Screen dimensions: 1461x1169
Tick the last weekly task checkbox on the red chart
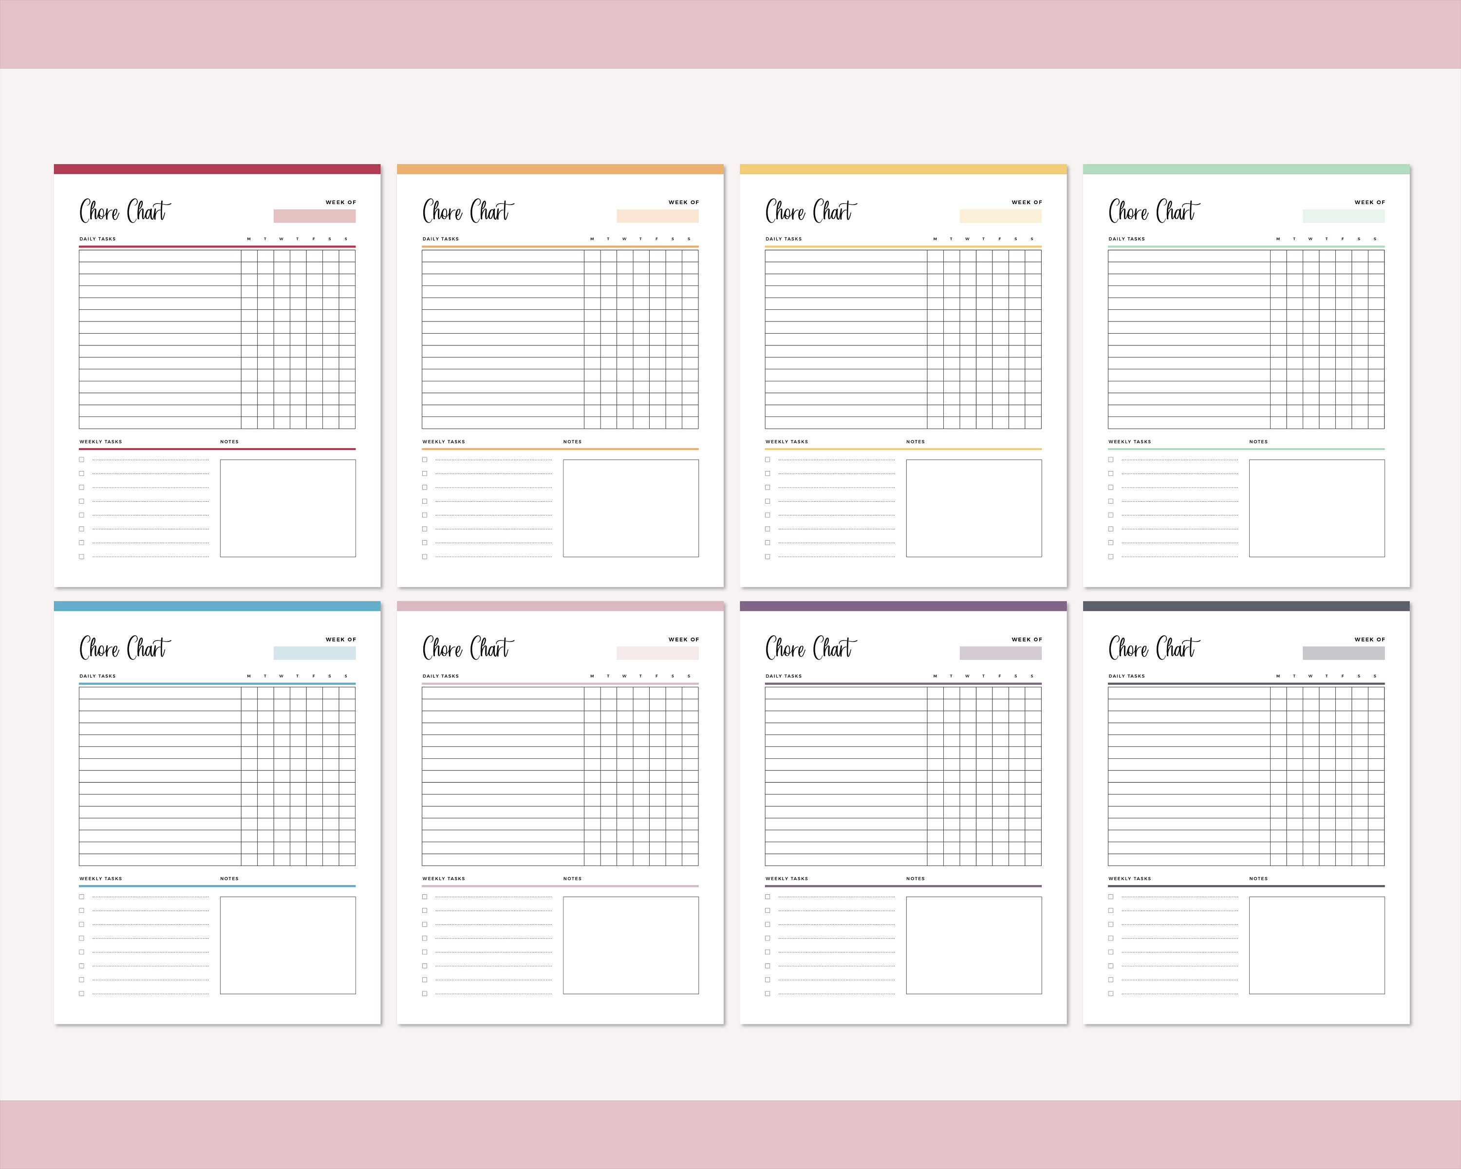click(81, 556)
